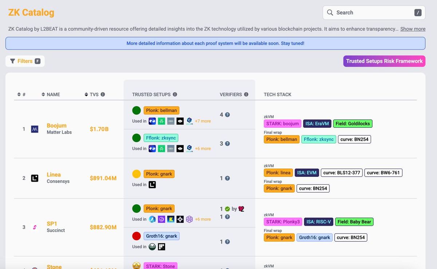The width and height of the screenshot is (437, 269).
Task: Expand the description with Show more
Action: click(x=413, y=29)
